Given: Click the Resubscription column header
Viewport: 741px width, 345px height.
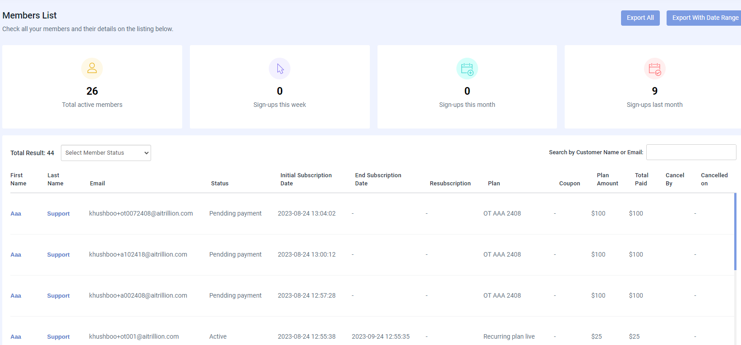Looking at the screenshot, I should point(450,184).
